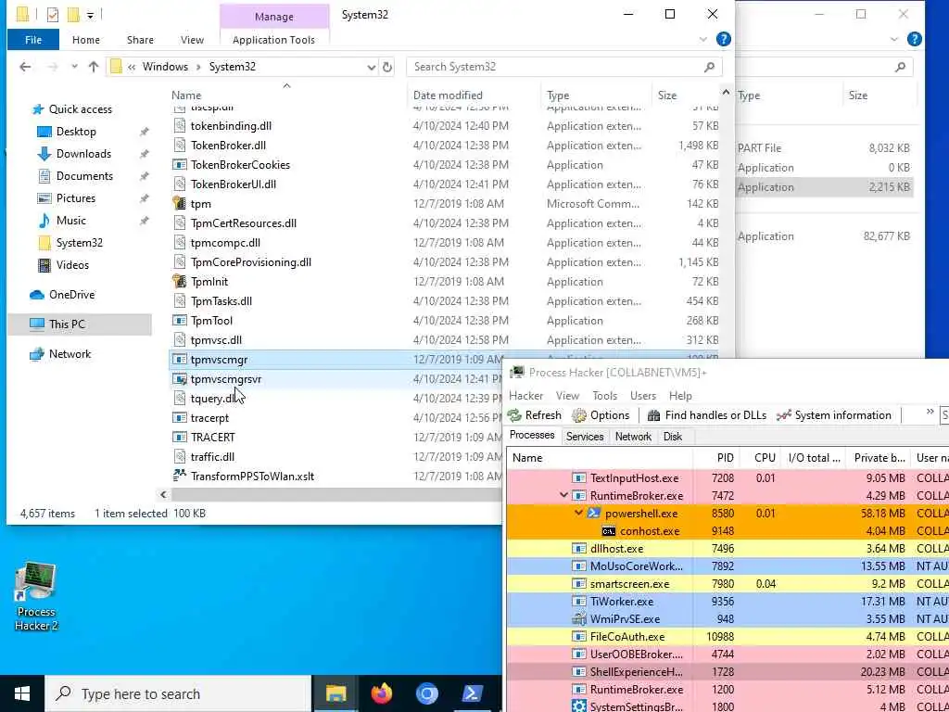Viewport: 949px width, 712px height.
Task: Open the tpm Microsoft Common Console file icon
Action: pyautogui.click(x=179, y=203)
